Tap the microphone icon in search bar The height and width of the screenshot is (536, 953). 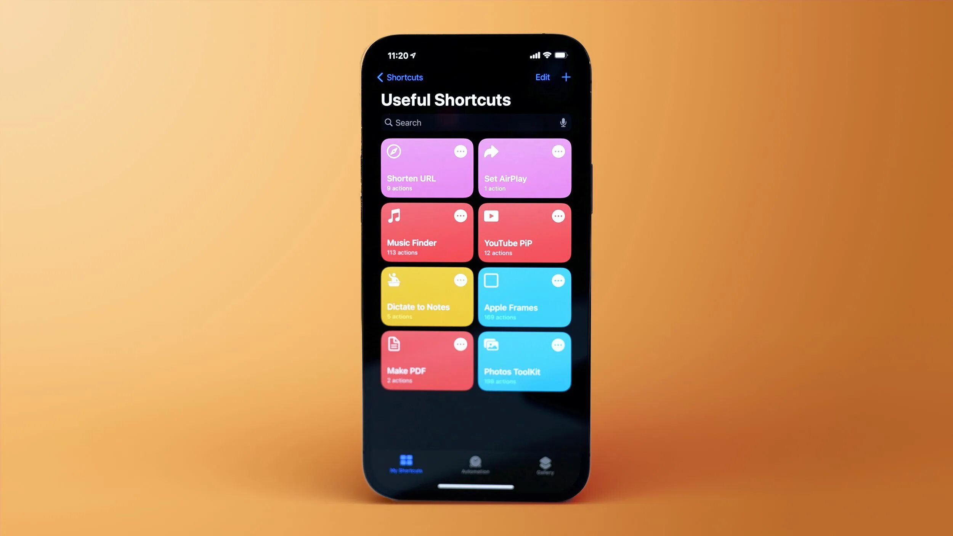pos(563,122)
